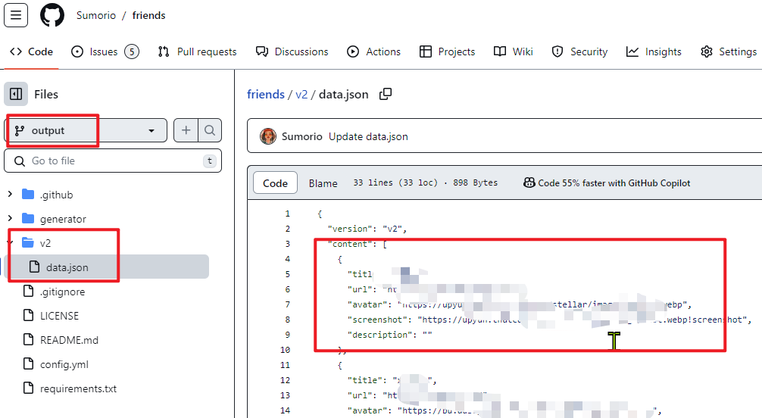The height and width of the screenshot is (418, 762).
Task: Copy the file path icon
Action: tap(386, 94)
